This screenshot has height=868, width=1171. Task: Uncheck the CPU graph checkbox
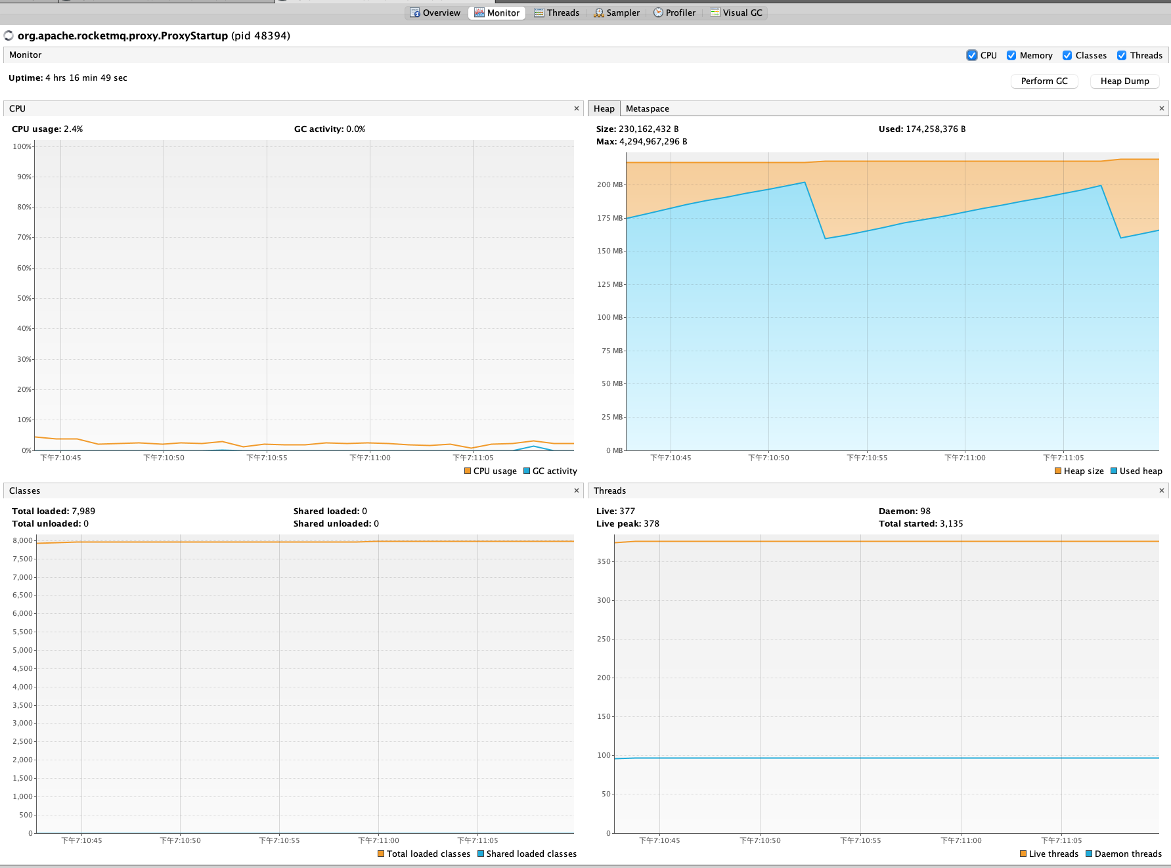click(x=972, y=55)
